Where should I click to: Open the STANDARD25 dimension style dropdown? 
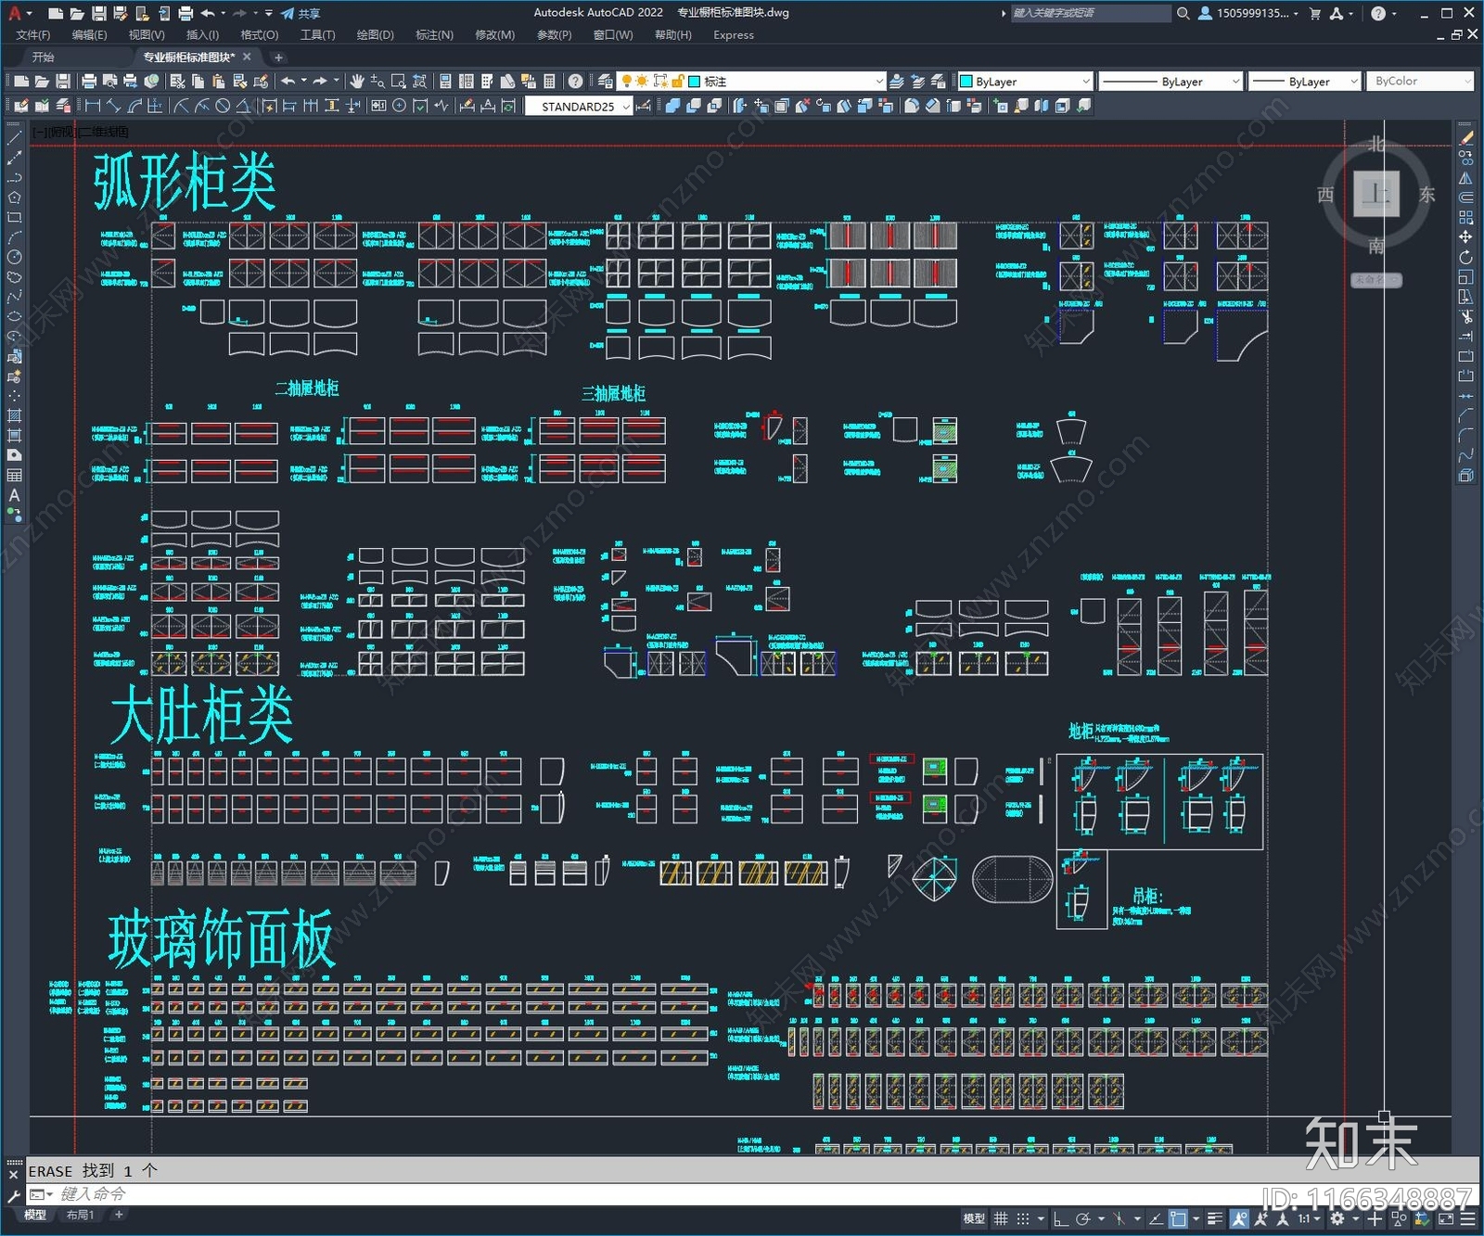(x=579, y=106)
